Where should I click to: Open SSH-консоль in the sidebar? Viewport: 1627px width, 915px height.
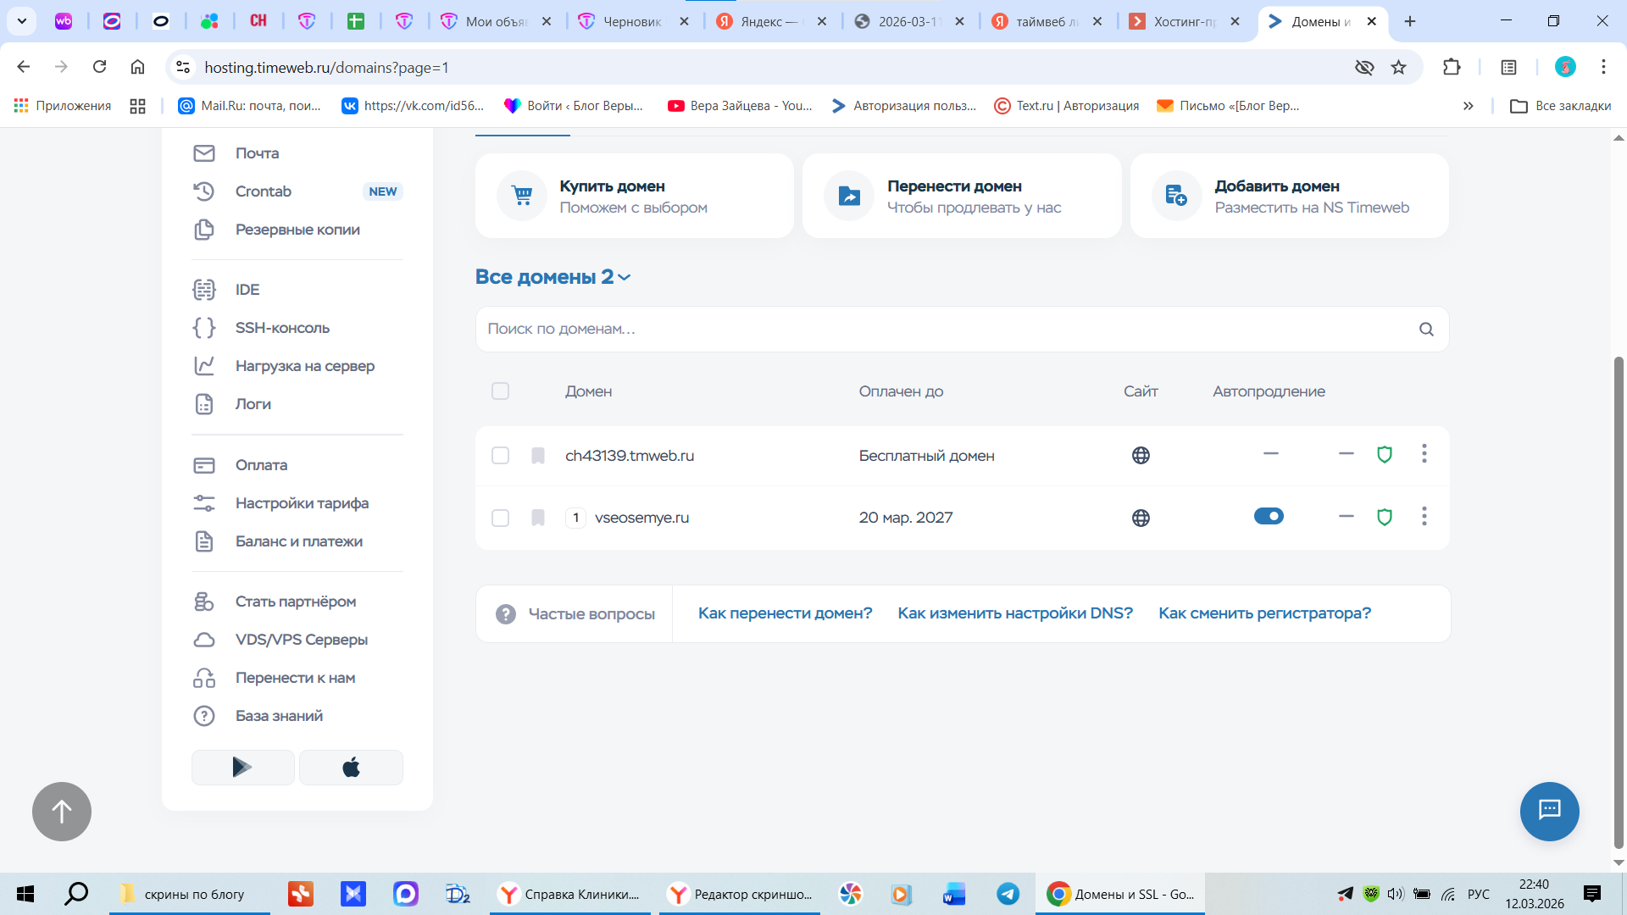(282, 328)
